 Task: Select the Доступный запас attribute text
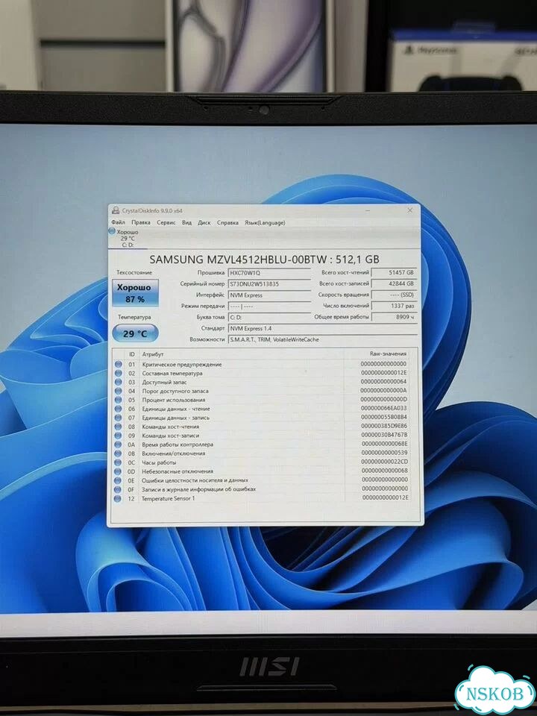[x=164, y=382]
